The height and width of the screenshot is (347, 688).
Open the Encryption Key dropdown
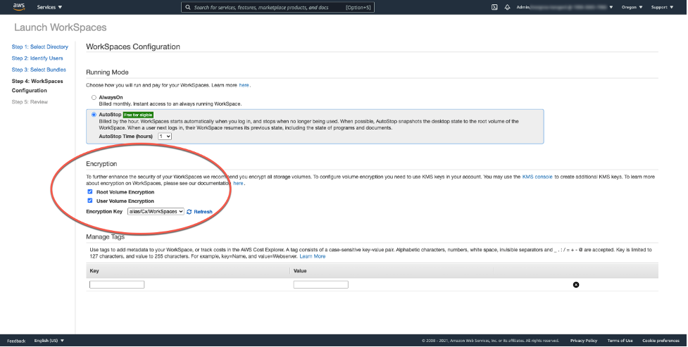[156, 211]
